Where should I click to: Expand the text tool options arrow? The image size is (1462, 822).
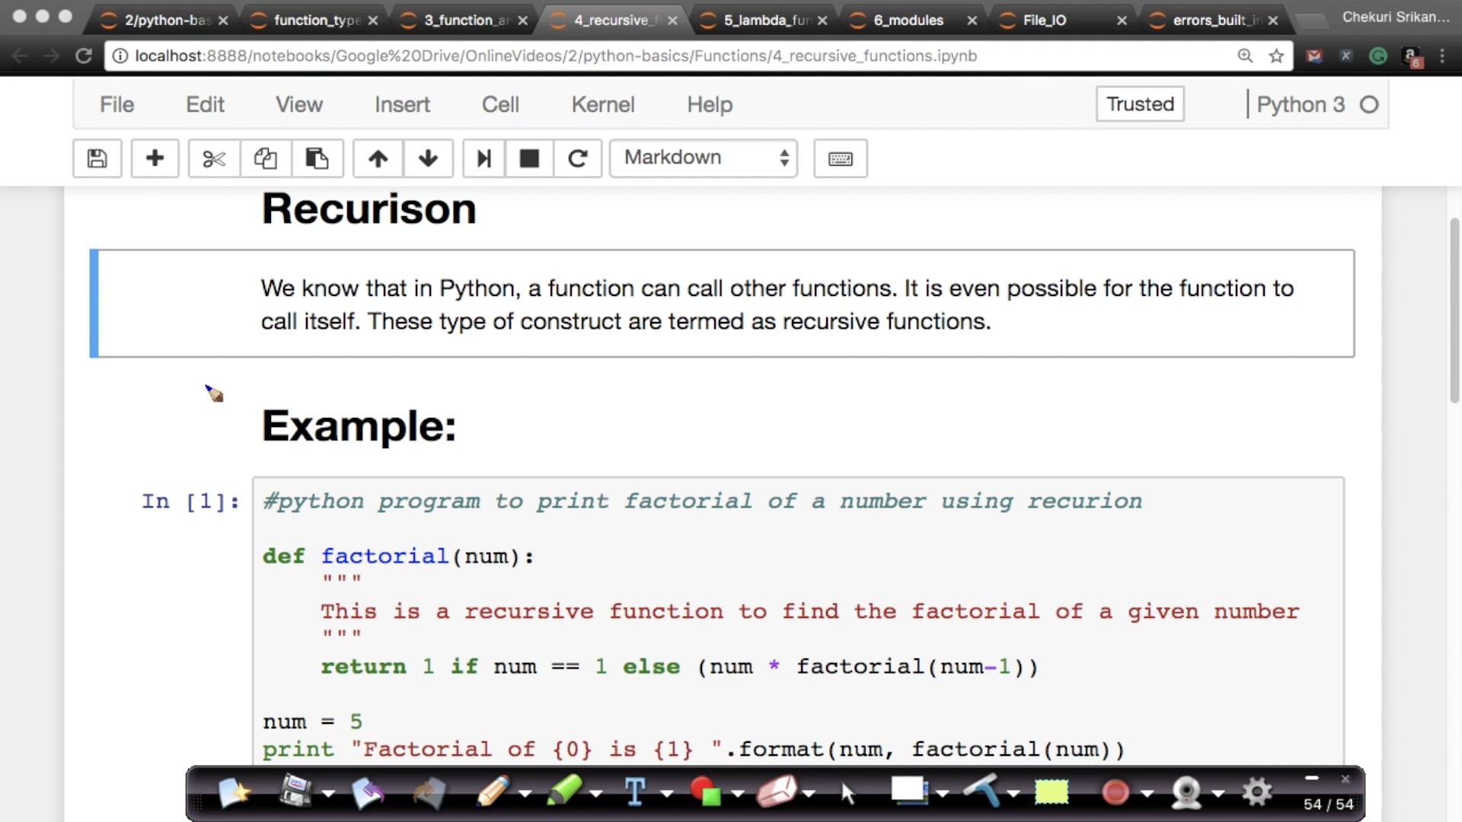(667, 794)
